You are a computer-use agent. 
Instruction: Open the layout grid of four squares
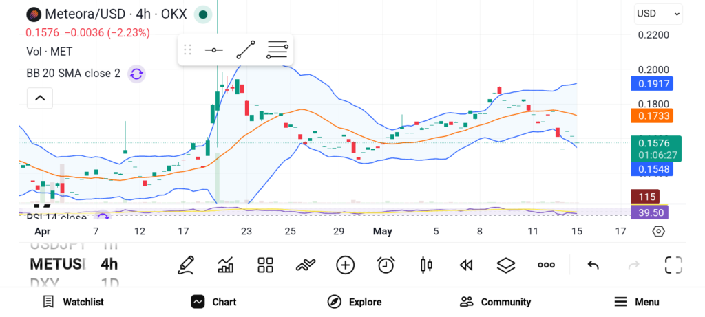coord(265,265)
